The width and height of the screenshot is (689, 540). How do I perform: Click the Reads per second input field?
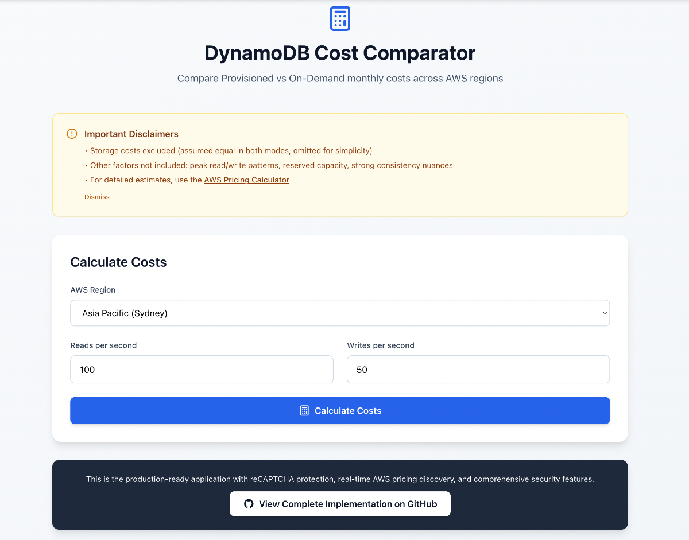pos(202,369)
